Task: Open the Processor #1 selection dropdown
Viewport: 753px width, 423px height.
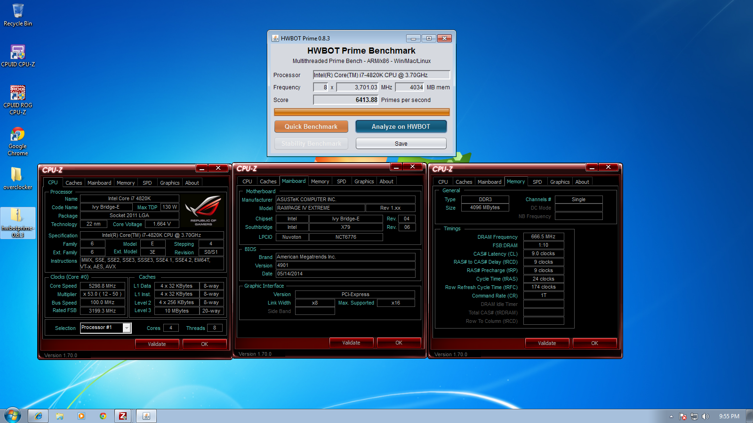Action: click(127, 328)
